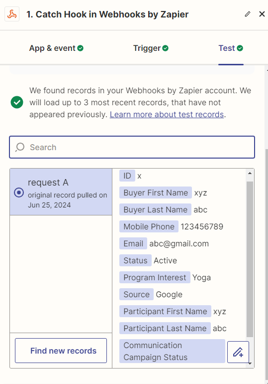Screen dimensions: 268x384
Task: Switch to the Trigger tab
Action: [151, 48]
